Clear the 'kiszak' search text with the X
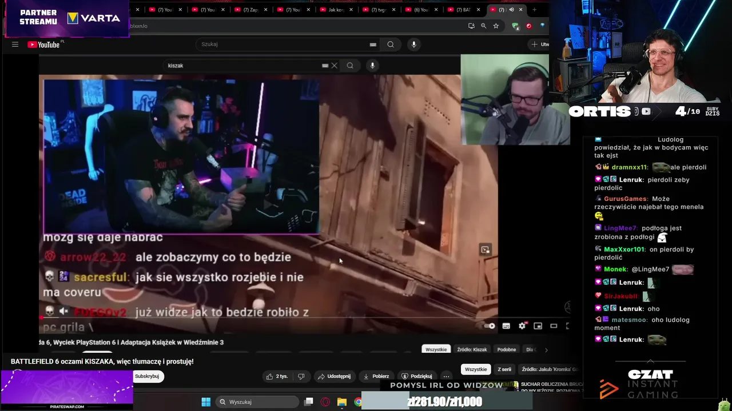Screen dimensions: 732x411 click(335, 66)
